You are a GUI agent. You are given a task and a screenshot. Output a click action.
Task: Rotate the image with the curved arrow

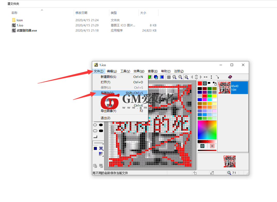pyautogui.click(x=217, y=77)
